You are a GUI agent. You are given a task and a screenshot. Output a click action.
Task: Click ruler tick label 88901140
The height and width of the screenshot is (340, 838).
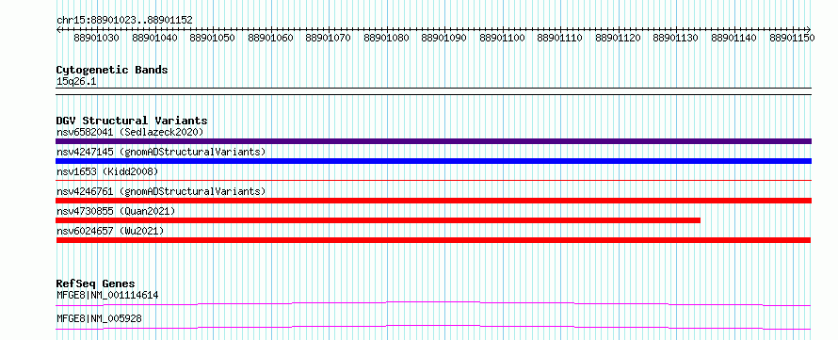[733, 38]
